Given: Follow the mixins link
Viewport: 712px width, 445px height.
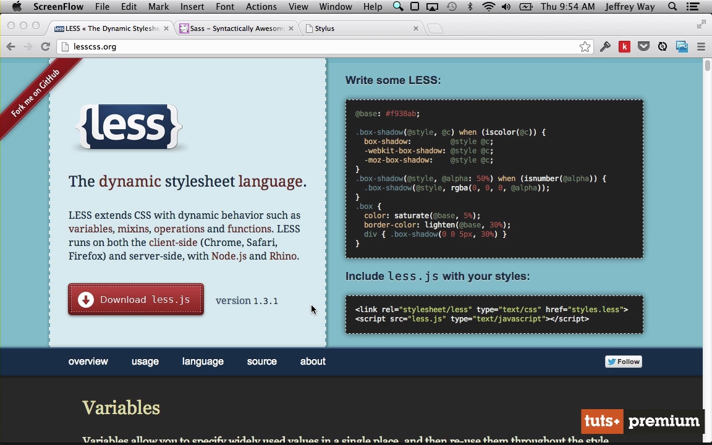Looking at the screenshot, I should point(133,229).
